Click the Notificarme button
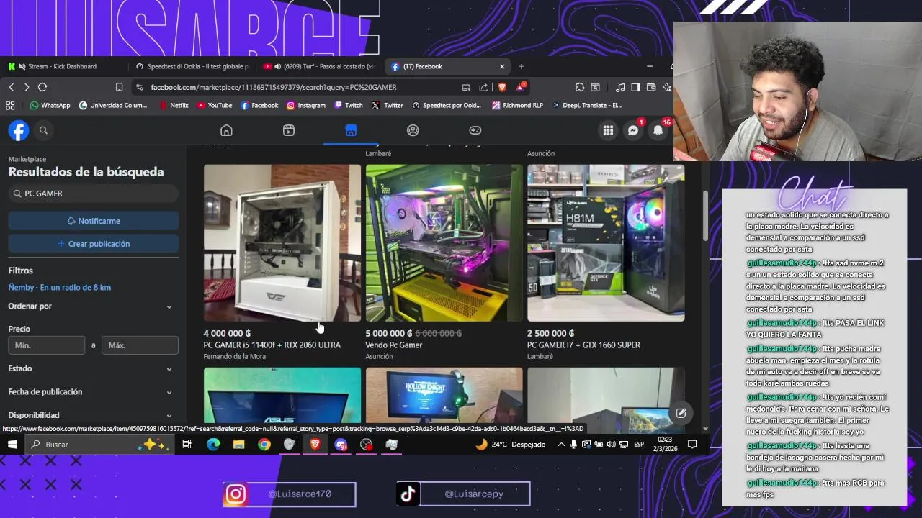Screen dimensions: 922x518 tap(94, 221)
